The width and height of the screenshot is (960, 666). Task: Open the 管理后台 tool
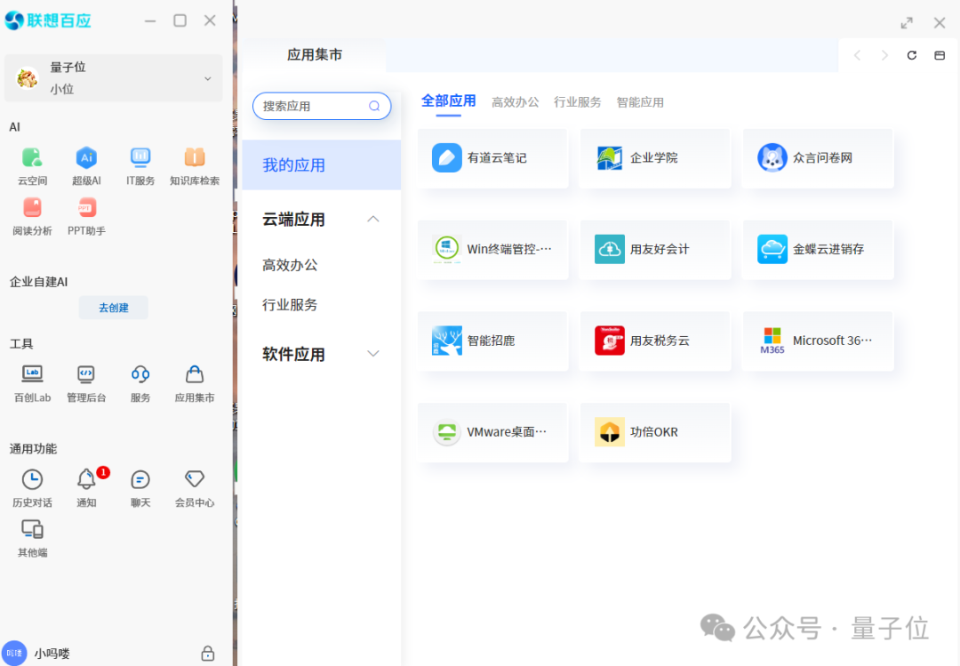tap(86, 382)
